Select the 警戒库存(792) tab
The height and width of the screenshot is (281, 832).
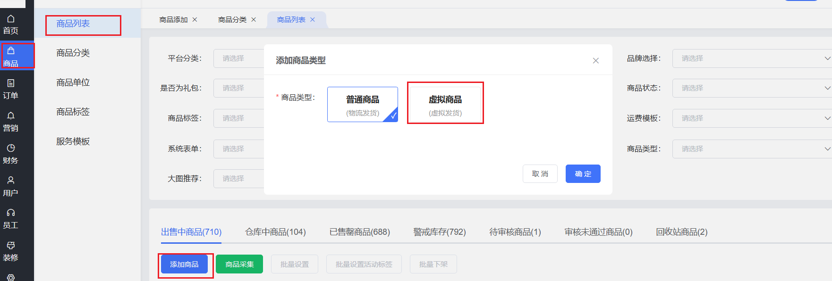(440, 232)
